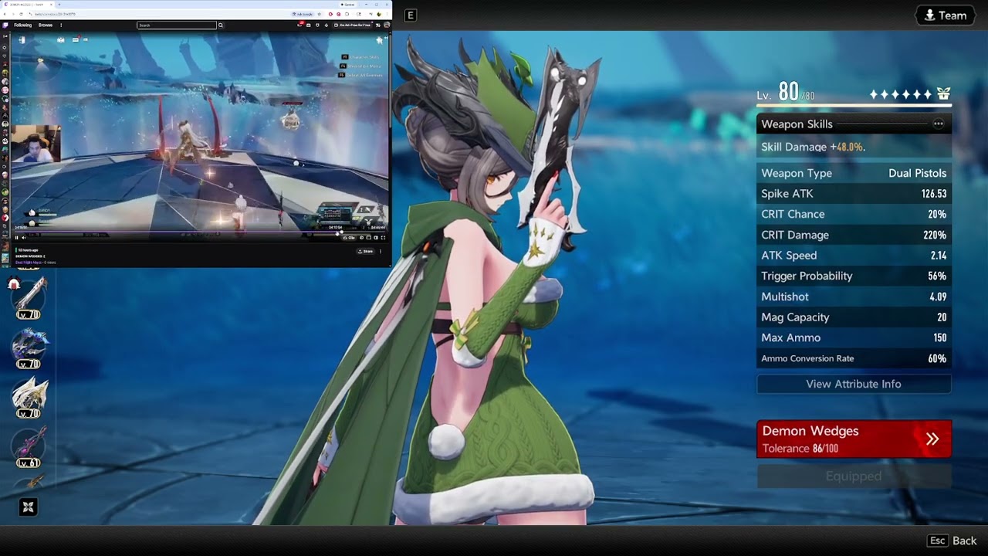
Task: Select the Mag Capacity 20 row
Action: [854, 317]
